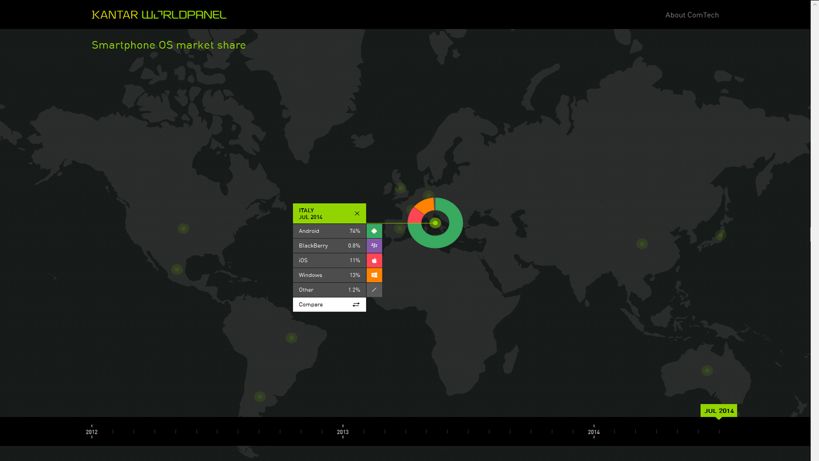819x461 pixels.
Task: Select the 2014 timeline marker
Action: 593,432
